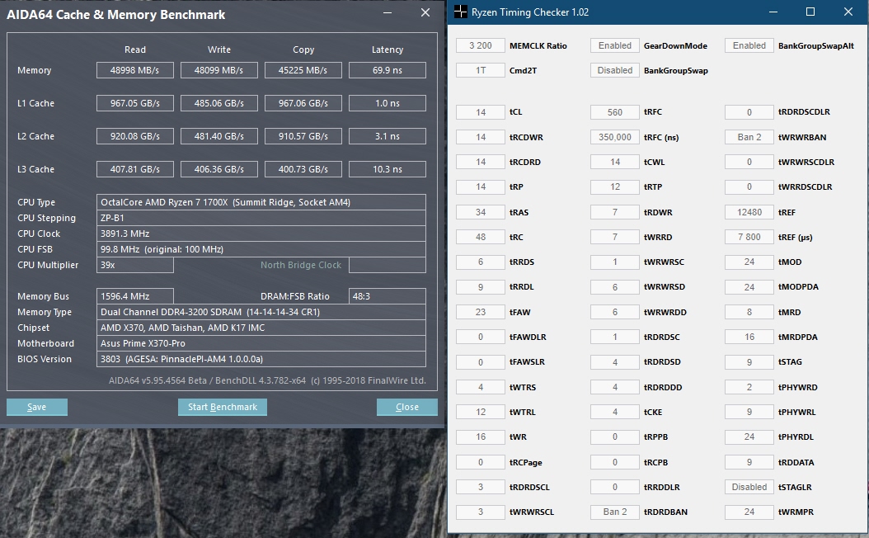
Task: Click the tRCDWR label
Action: click(x=526, y=137)
